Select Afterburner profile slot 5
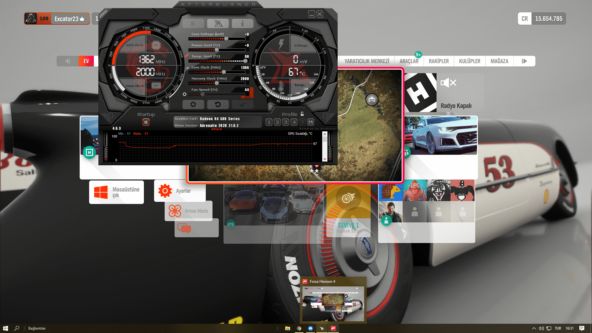Image resolution: width=592 pixels, height=333 pixels. click(x=302, y=122)
